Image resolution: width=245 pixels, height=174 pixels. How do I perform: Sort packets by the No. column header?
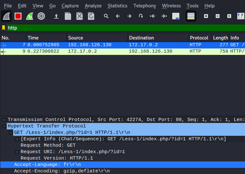point(13,38)
